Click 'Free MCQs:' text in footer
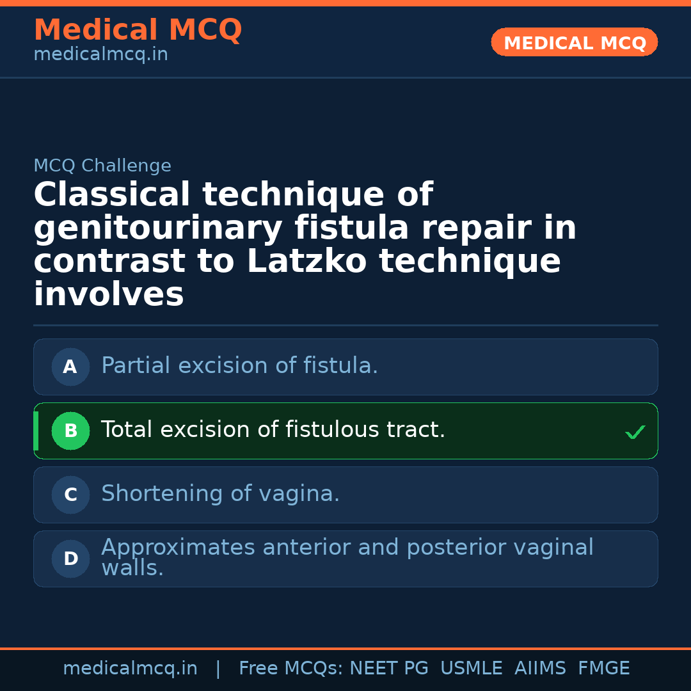This screenshot has height=691, width=691. click(x=291, y=669)
